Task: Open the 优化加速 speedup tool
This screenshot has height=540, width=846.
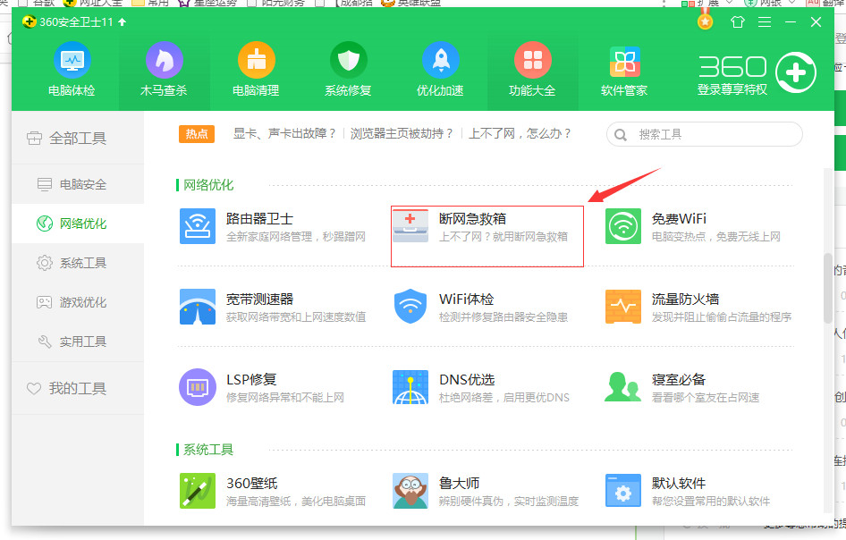Action: click(x=440, y=67)
